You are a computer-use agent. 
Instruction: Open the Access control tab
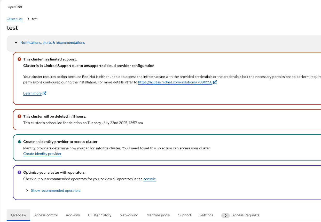click(x=46, y=215)
